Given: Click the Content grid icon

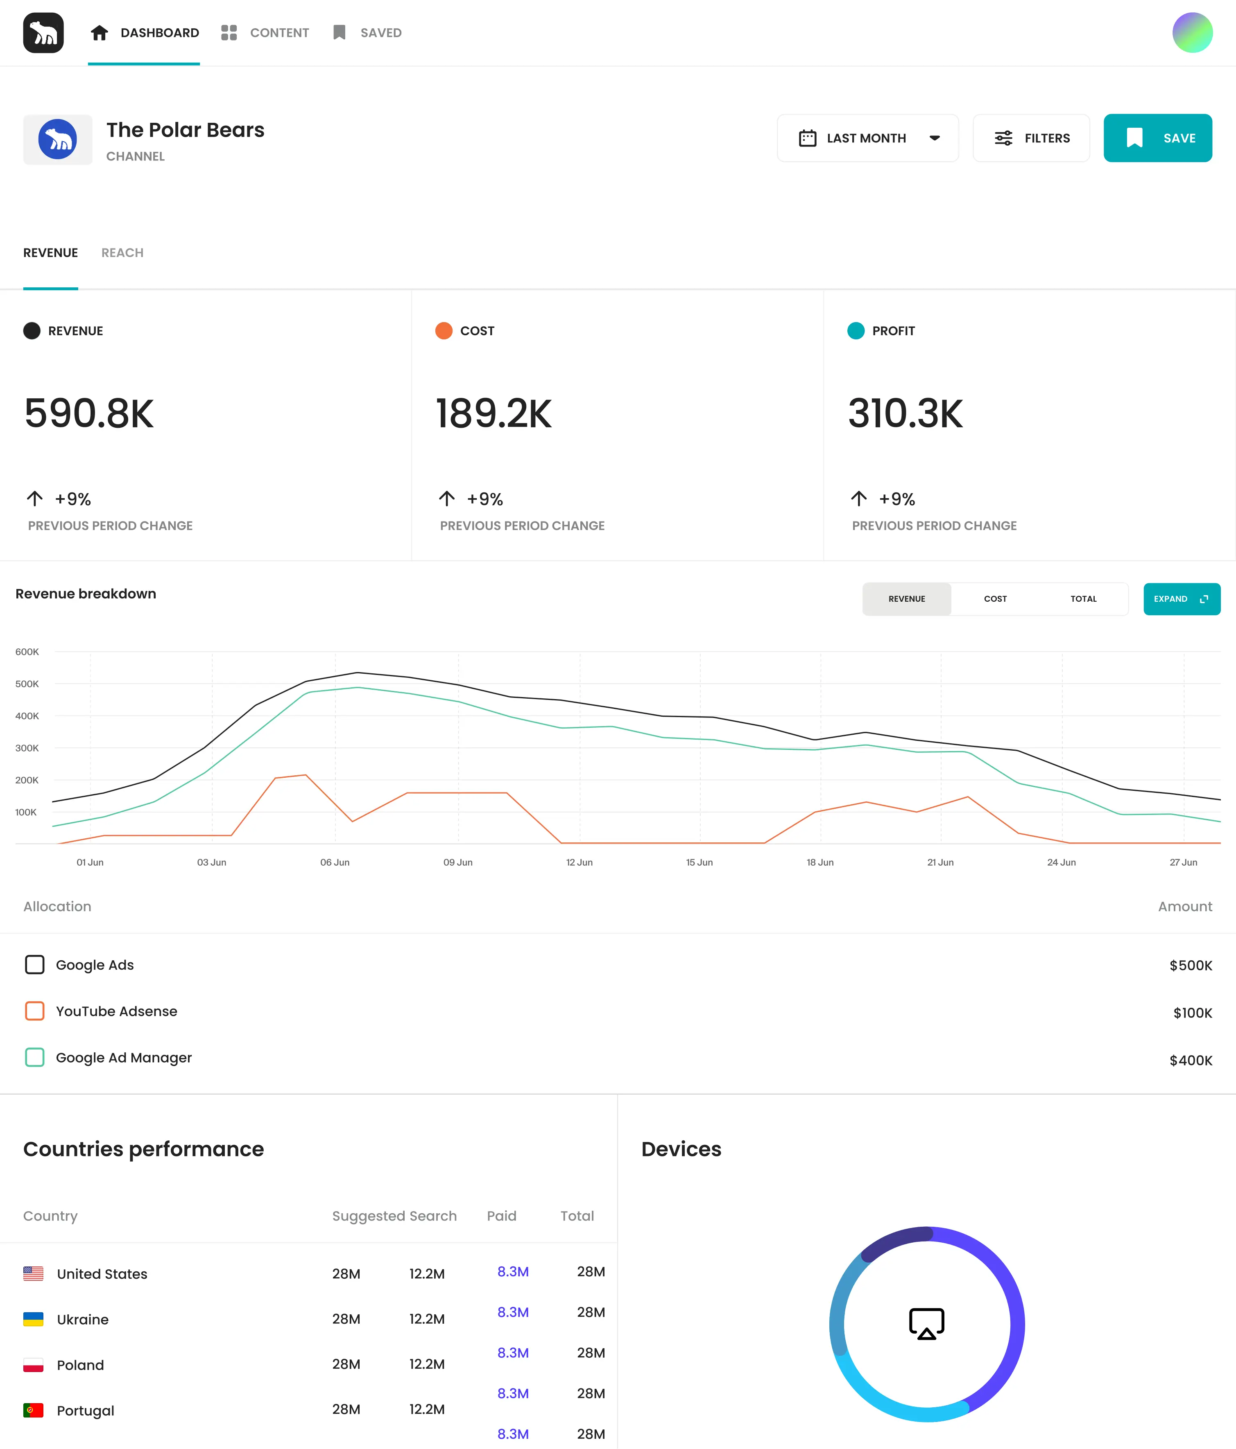Looking at the screenshot, I should [229, 33].
